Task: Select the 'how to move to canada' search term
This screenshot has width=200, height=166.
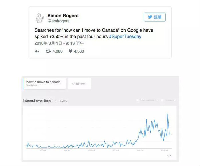Action: (44, 84)
